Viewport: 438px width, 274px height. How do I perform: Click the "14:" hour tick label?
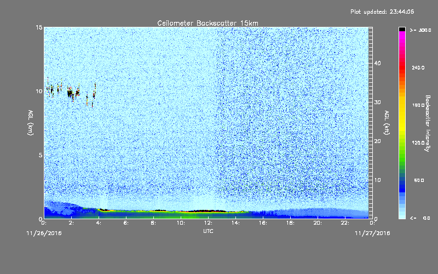[x=235, y=223]
